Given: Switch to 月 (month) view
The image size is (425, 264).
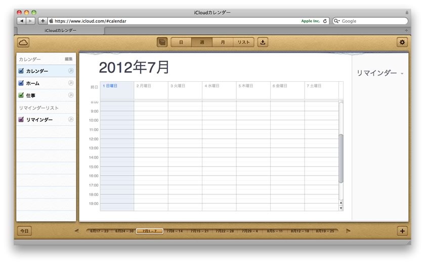Looking at the screenshot, I should coord(223,42).
